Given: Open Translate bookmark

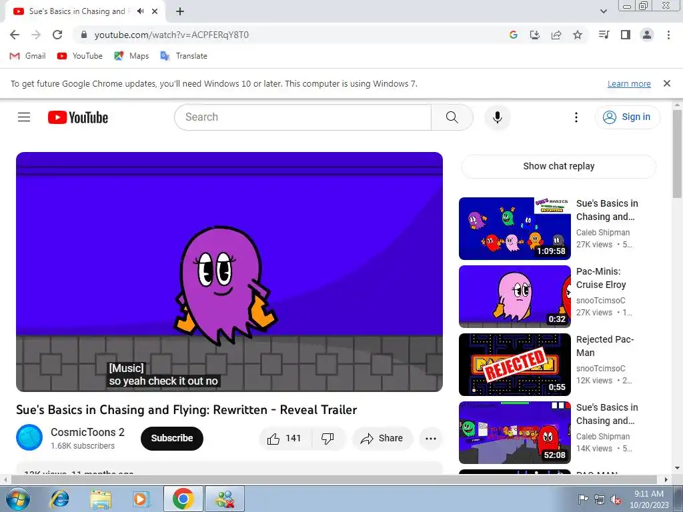Looking at the screenshot, I should [183, 56].
